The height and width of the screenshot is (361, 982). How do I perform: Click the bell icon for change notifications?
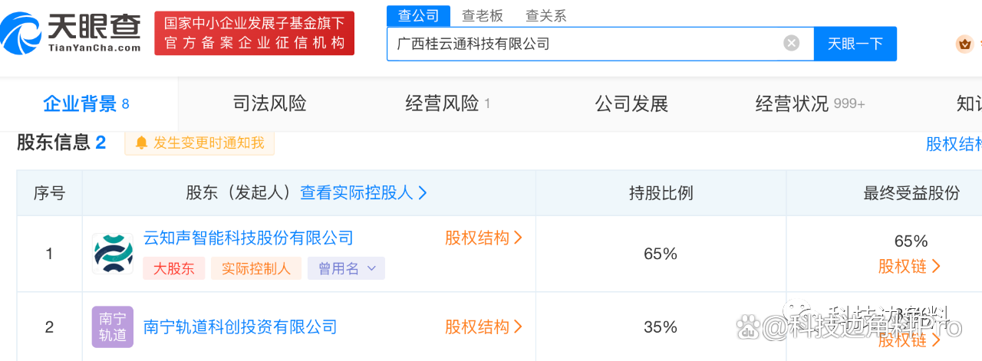pos(142,143)
